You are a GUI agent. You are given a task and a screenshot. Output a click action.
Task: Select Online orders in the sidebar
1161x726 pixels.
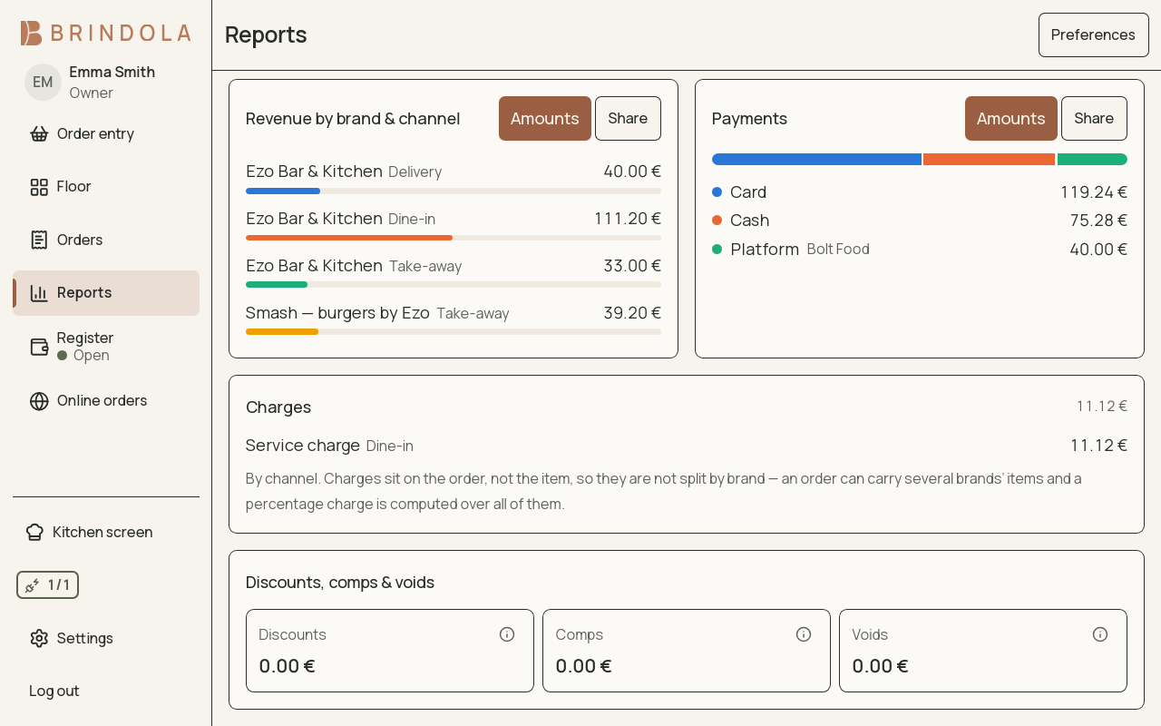106,401
